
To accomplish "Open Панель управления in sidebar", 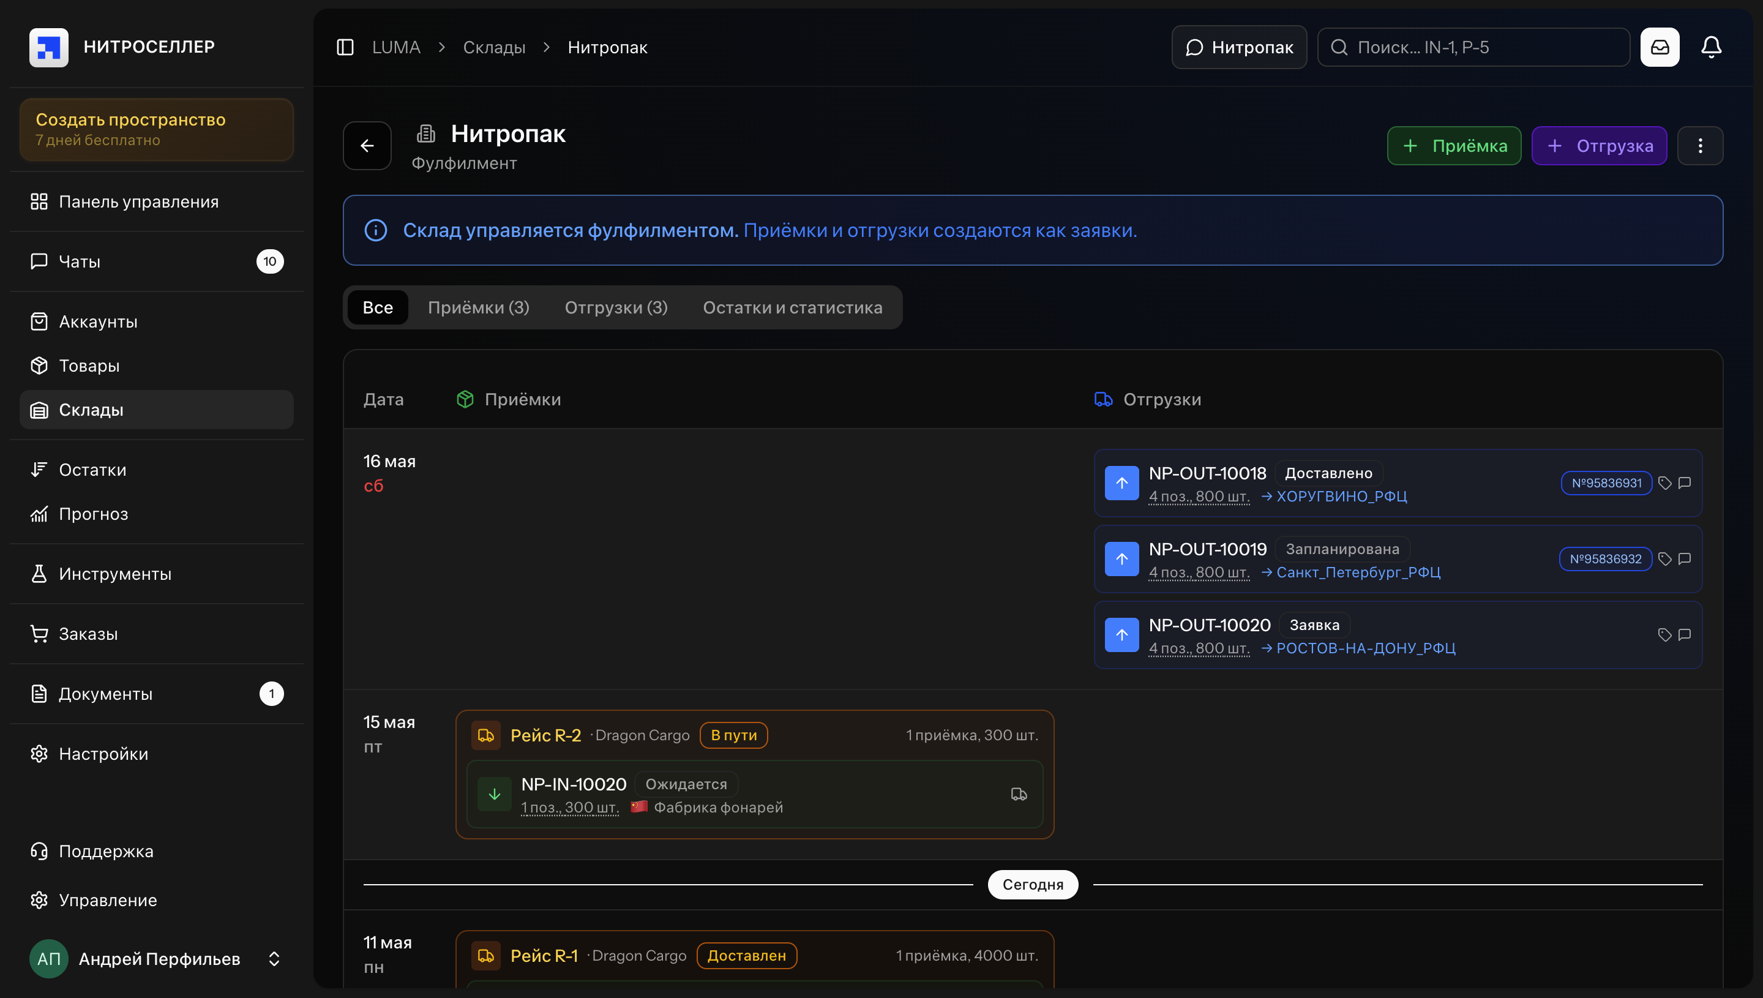I will pyautogui.click(x=157, y=201).
